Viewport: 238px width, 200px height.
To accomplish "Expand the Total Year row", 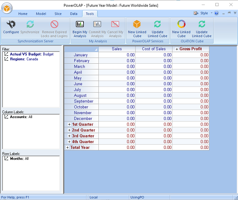I will [x=67, y=147].
